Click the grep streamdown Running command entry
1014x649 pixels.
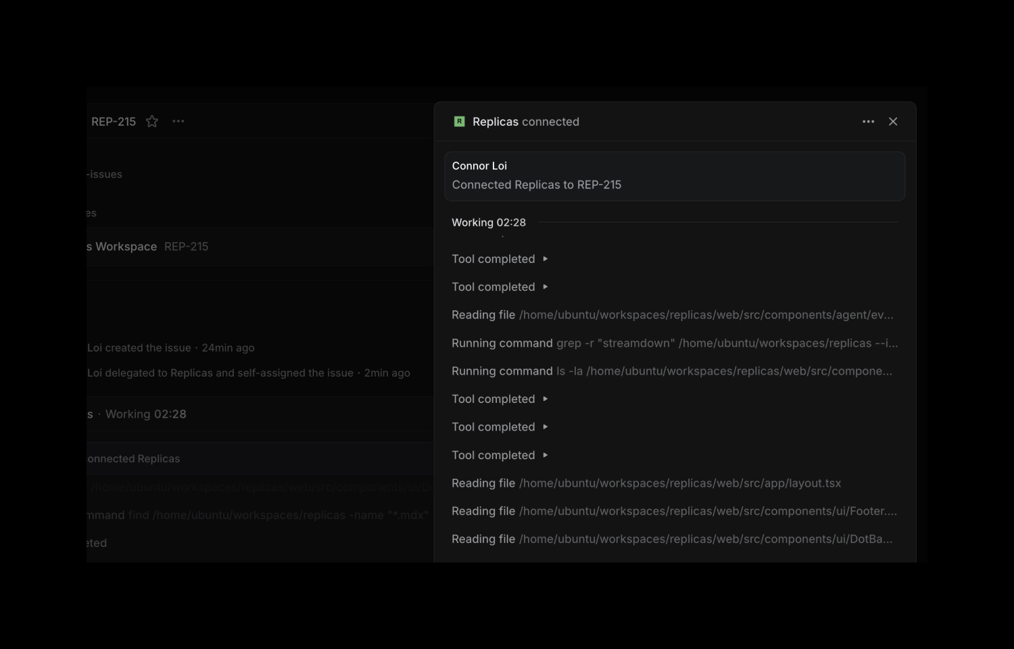674,343
